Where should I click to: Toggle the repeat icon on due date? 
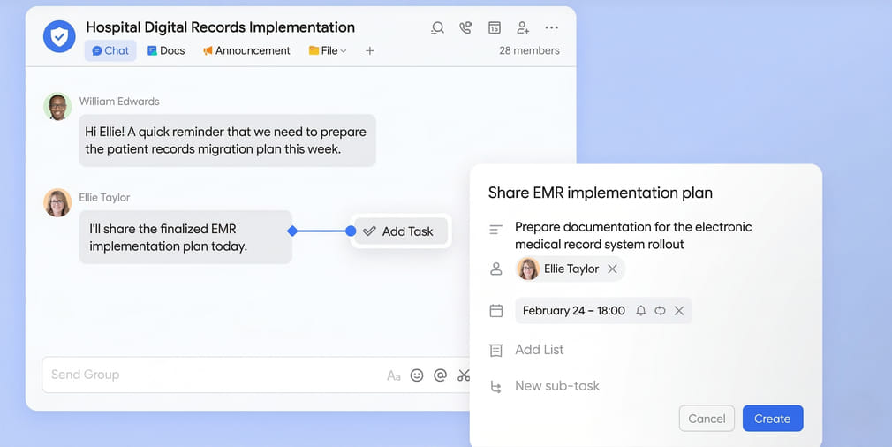(x=660, y=311)
